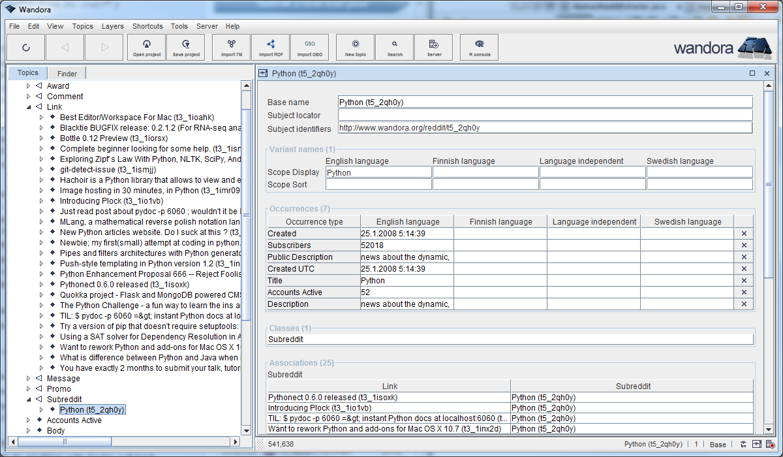
Task: Open the Search tool in toolbar
Action: (395, 47)
